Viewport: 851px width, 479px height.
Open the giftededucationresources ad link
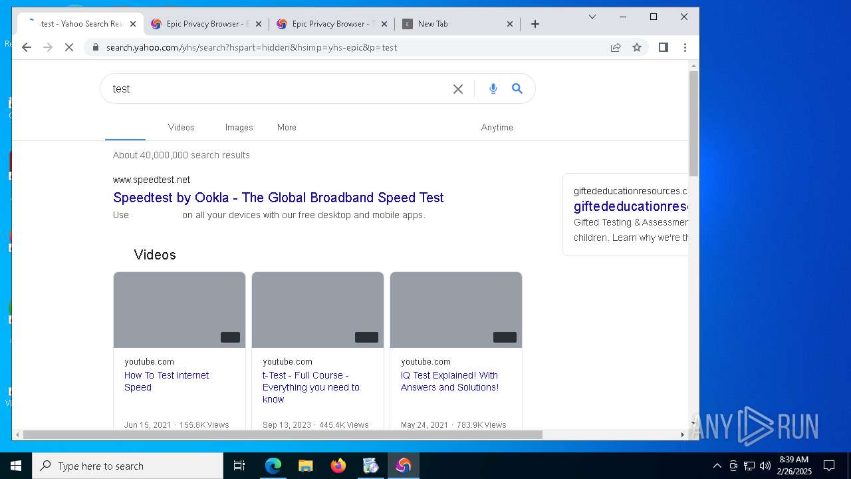(630, 206)
